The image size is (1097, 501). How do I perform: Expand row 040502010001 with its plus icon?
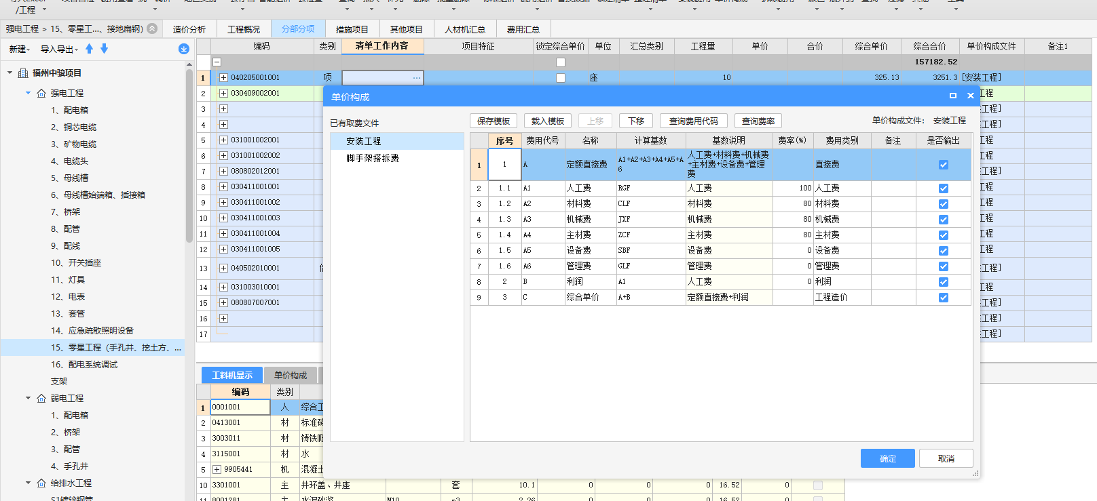pyautogui.click(x=223, y=268)
